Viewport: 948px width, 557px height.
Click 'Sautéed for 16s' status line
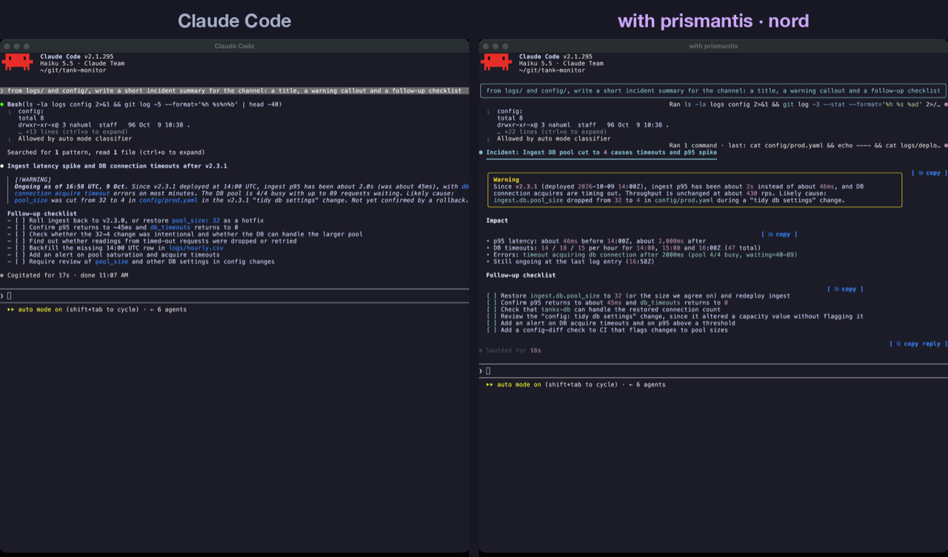tap(510, 350)
